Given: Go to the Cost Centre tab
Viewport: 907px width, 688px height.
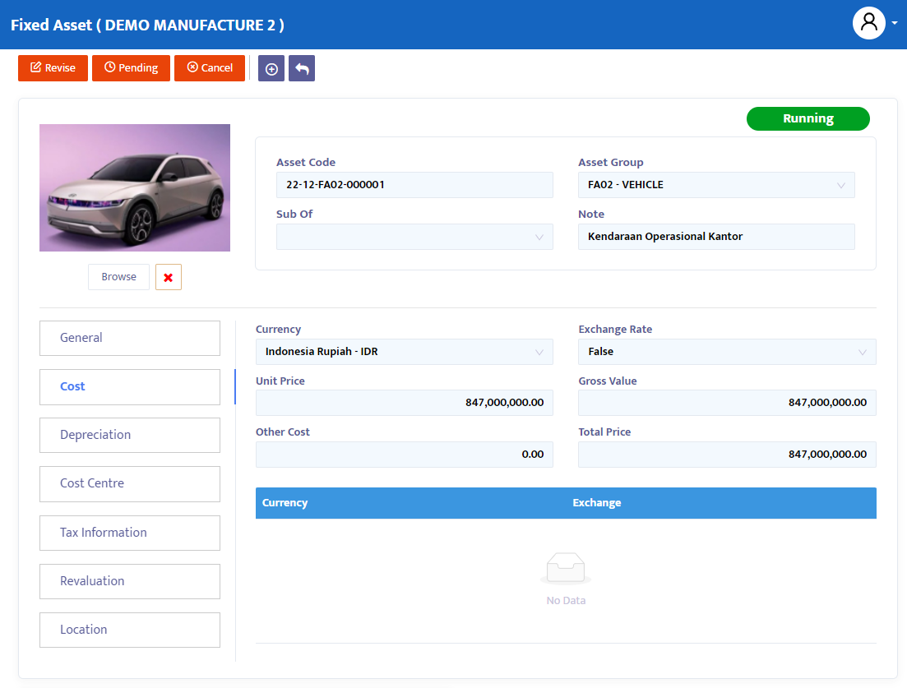Looking at the screenshot, I should (x=130, y=484).
